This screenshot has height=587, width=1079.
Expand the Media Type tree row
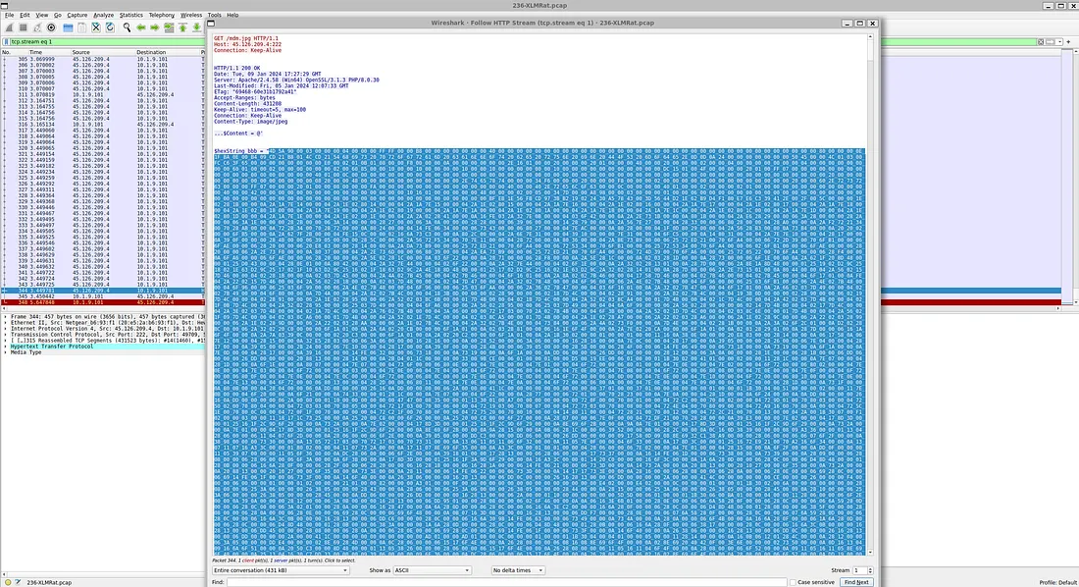tap(4, 351)
